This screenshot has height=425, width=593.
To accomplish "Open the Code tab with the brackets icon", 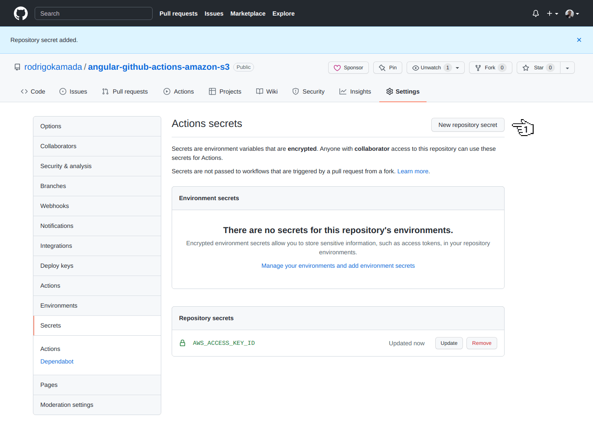I will click(24, 91).
